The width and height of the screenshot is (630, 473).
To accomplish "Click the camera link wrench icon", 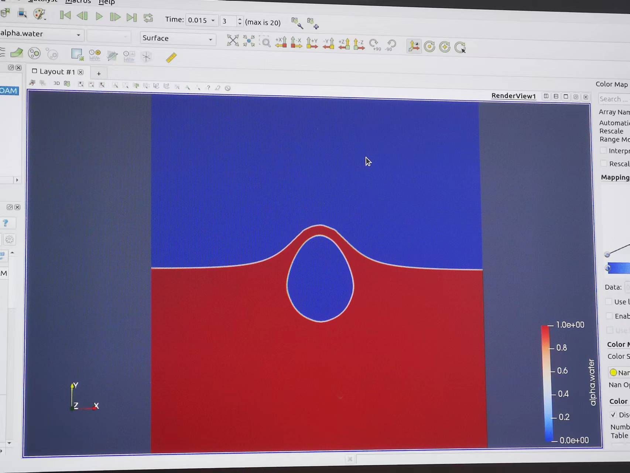I will coord(297,23).
